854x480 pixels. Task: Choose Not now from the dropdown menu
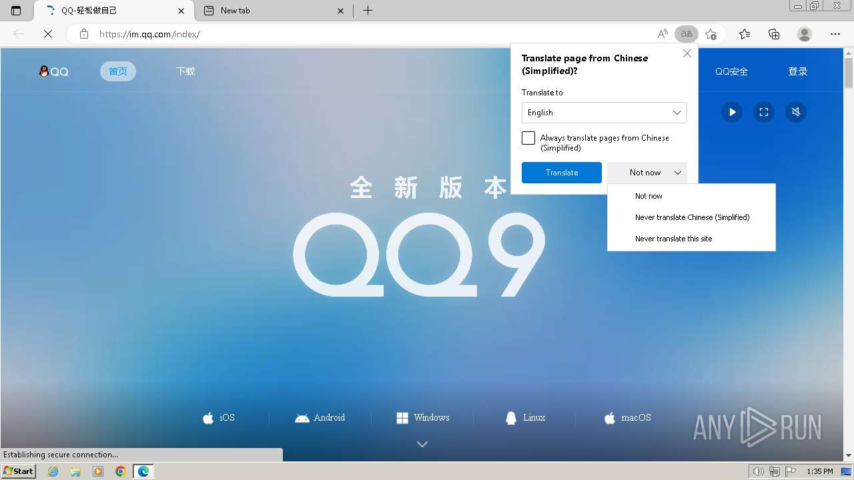tap(691, 196)
